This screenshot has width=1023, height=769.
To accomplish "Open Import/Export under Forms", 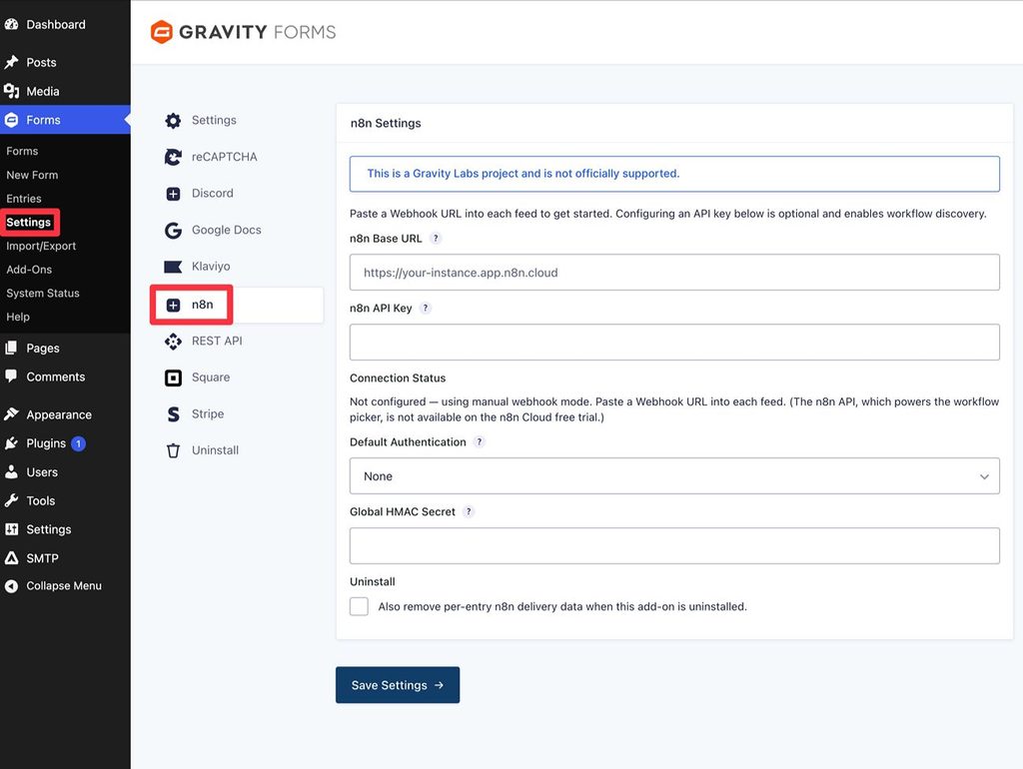I will (x=41, y=246).
